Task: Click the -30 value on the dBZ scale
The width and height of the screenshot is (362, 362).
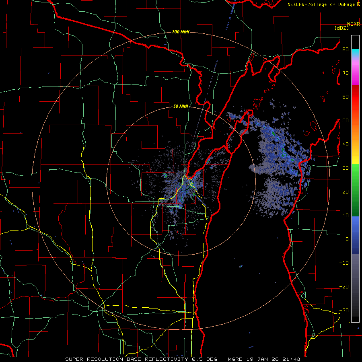Action: (x=344, y=310)
